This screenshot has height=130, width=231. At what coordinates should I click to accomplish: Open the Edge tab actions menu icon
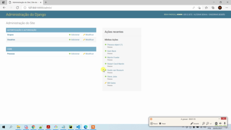(4, 3)
